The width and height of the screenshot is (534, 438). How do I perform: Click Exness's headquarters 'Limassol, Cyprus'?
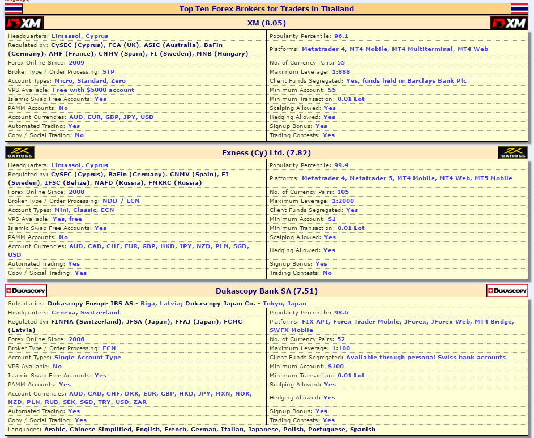click(80, 165)
